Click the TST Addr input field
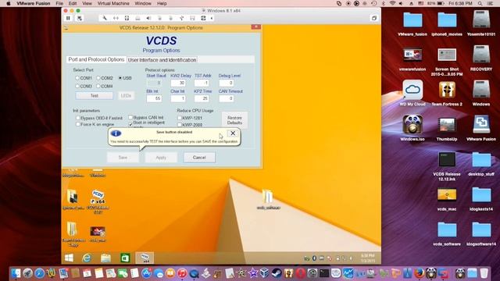 point(202,83)
